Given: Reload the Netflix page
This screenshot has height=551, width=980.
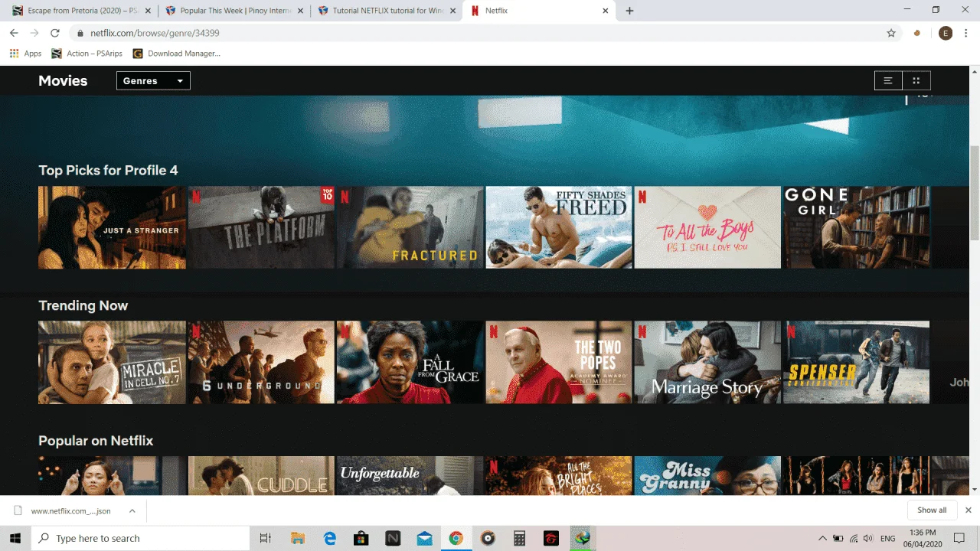Looking at the screenshot, I should (x=55, y=33).
